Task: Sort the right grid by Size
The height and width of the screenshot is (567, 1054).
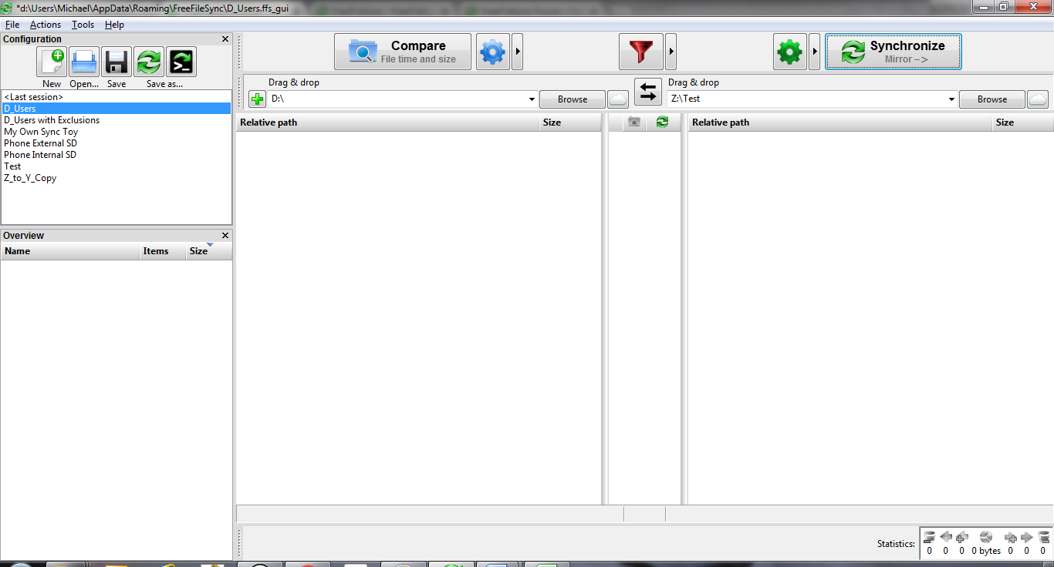Action: (1022, 122)
